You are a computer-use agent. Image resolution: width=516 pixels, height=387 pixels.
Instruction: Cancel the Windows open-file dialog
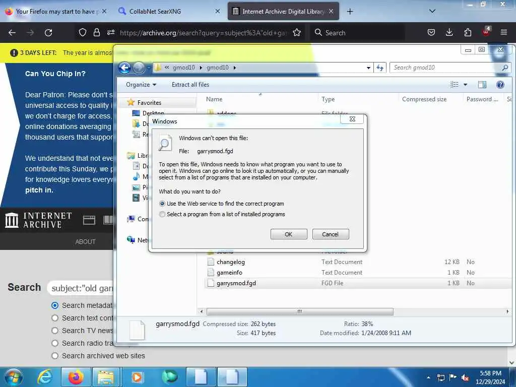point(331,234)
